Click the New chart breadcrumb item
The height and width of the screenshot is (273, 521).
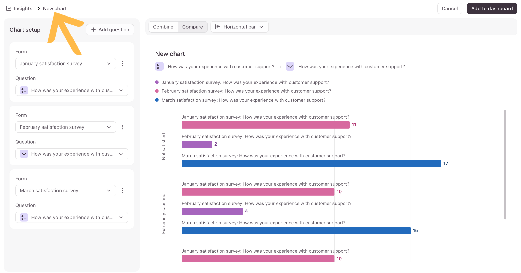click(x=55, y=9)
